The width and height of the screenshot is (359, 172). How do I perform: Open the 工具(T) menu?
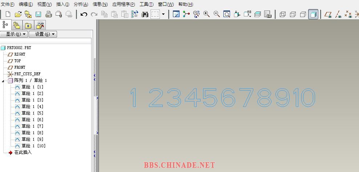pyautogui.click(x=146, y=4)
